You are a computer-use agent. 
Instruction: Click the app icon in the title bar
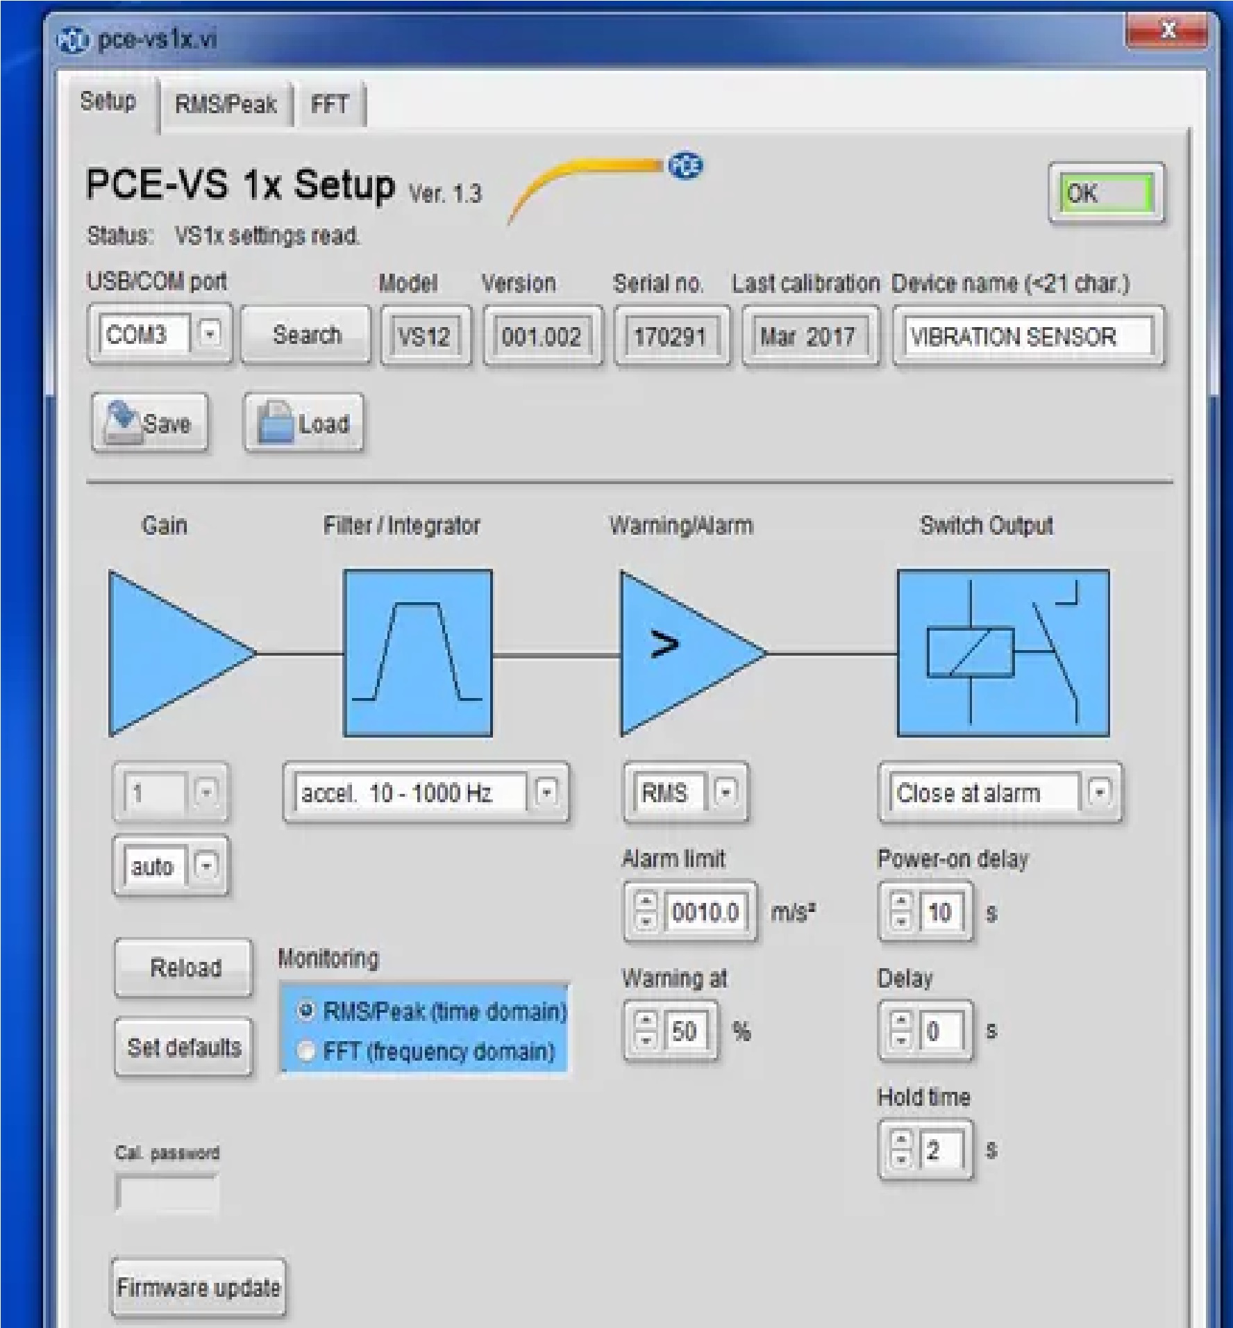72,40
